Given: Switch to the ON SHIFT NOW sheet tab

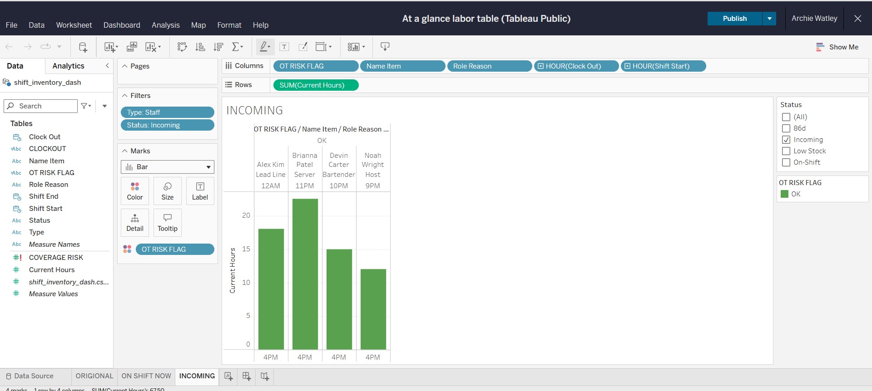Looking at the screenshot, I should click(146, 376).
